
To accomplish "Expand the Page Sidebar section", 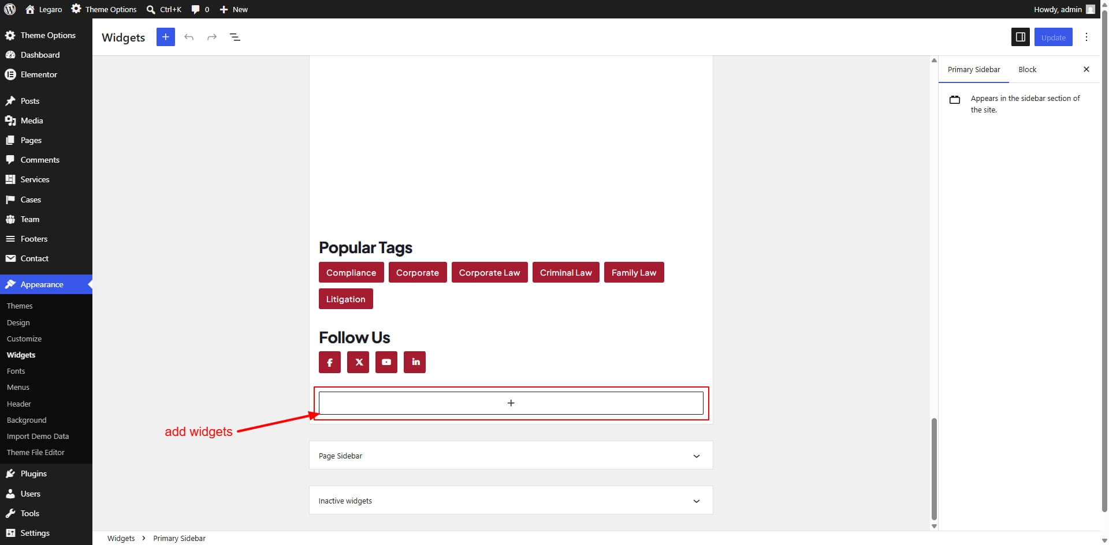I will click(x=511, y=456).
